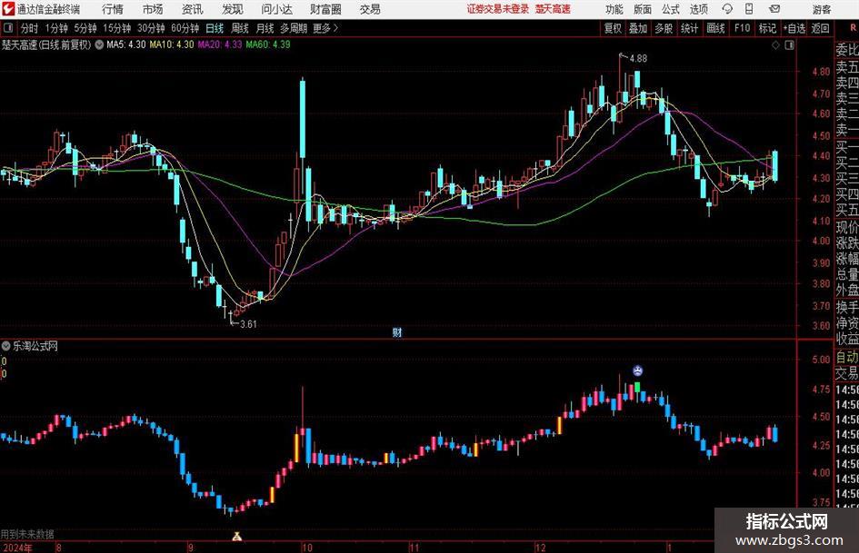Open the 财富圈 menu
859x553 pixels.
point(325,9)
